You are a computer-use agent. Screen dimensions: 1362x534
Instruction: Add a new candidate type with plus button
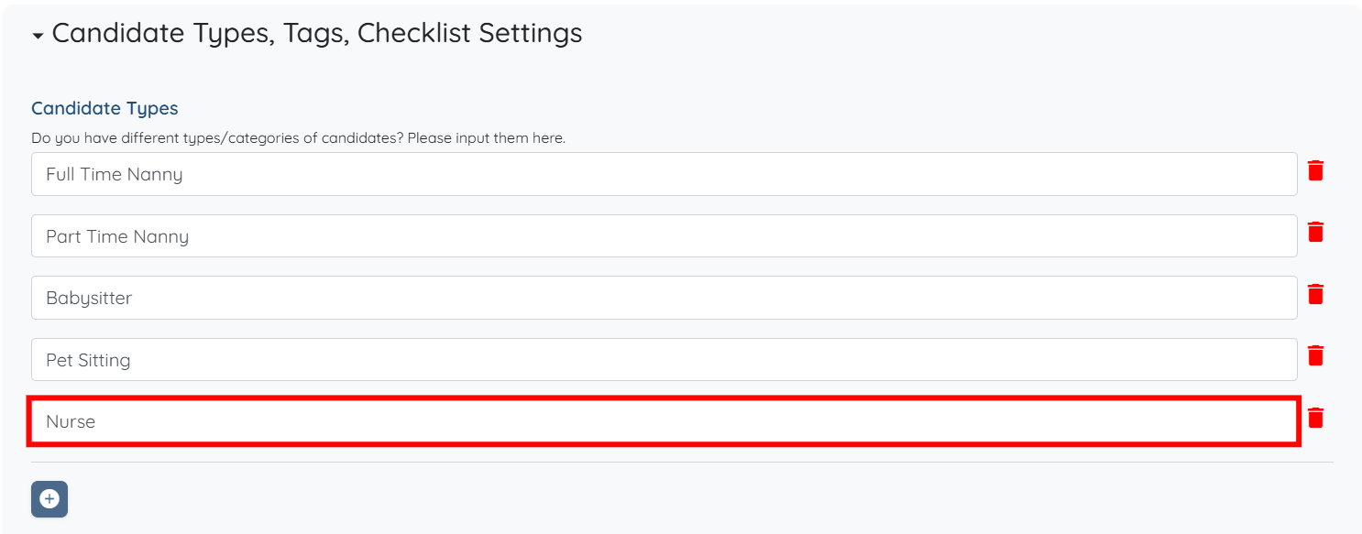point(49,499)
